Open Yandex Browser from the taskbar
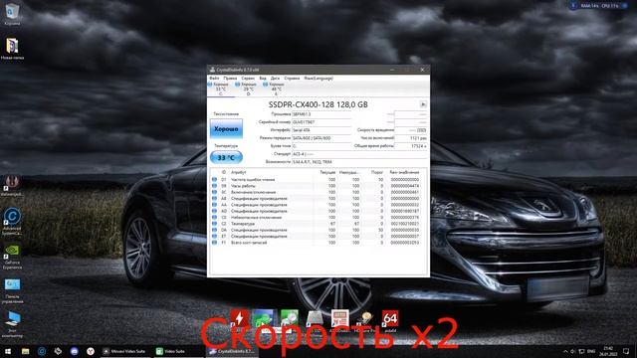 point(91,351)
